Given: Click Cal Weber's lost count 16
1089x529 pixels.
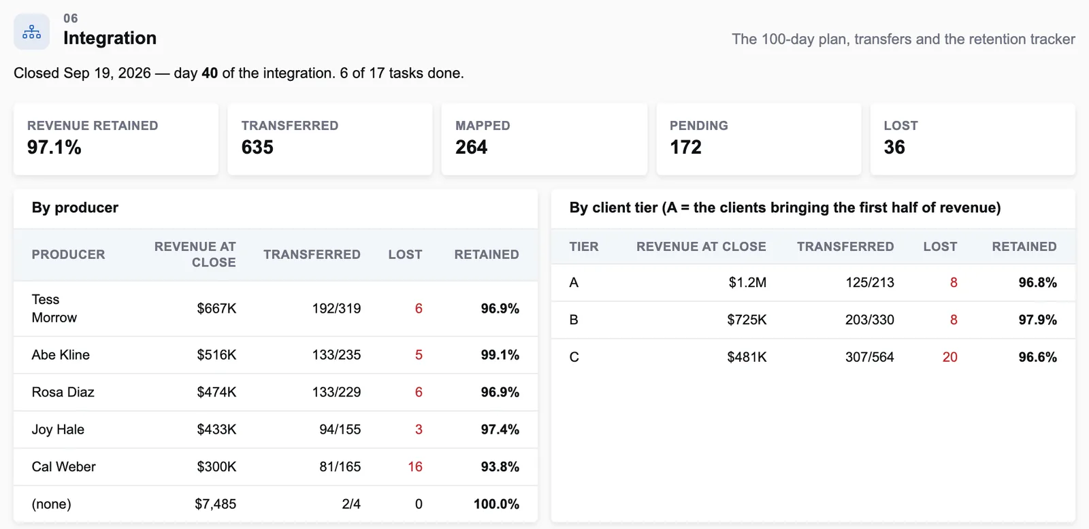Looking at the screenshot, I should (415, 467).
